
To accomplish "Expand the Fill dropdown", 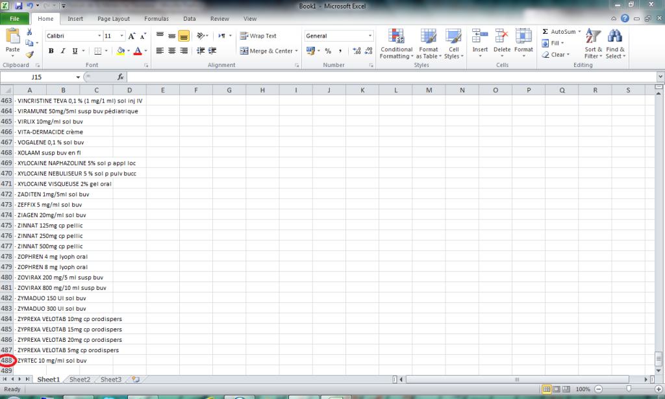I will point(562,43).
